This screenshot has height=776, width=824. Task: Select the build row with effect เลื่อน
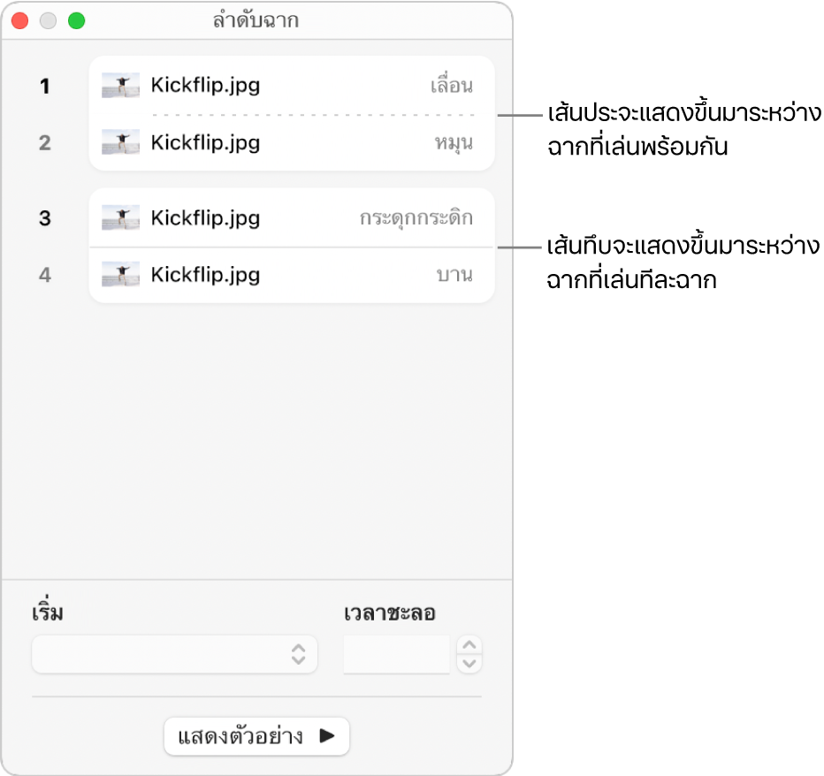(x=292, y=86)
